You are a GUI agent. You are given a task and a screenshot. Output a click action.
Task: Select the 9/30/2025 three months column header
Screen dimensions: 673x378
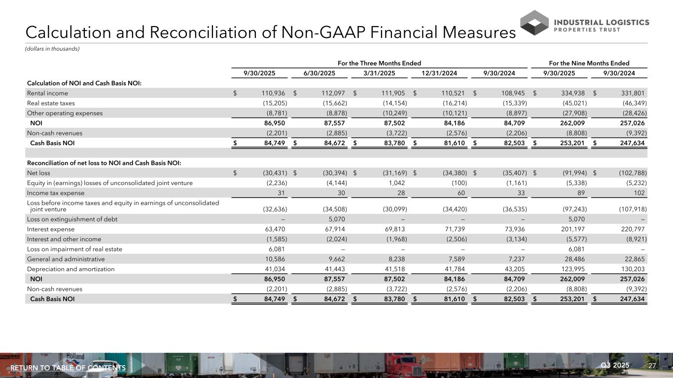[260, 73]
